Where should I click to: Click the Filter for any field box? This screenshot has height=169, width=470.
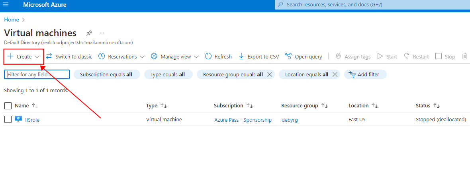(x=37, y=74)
